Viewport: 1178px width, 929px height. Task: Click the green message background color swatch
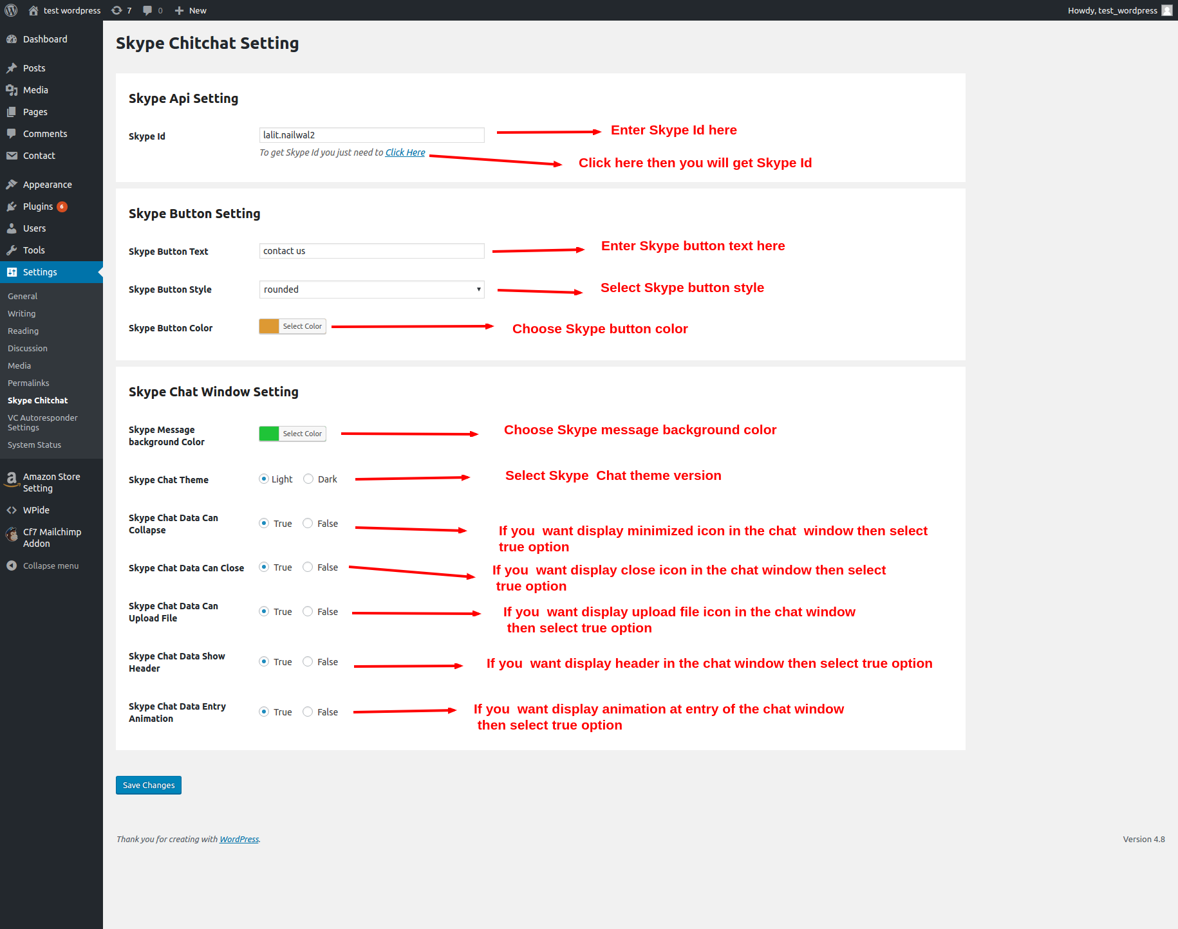coord(269,434)
